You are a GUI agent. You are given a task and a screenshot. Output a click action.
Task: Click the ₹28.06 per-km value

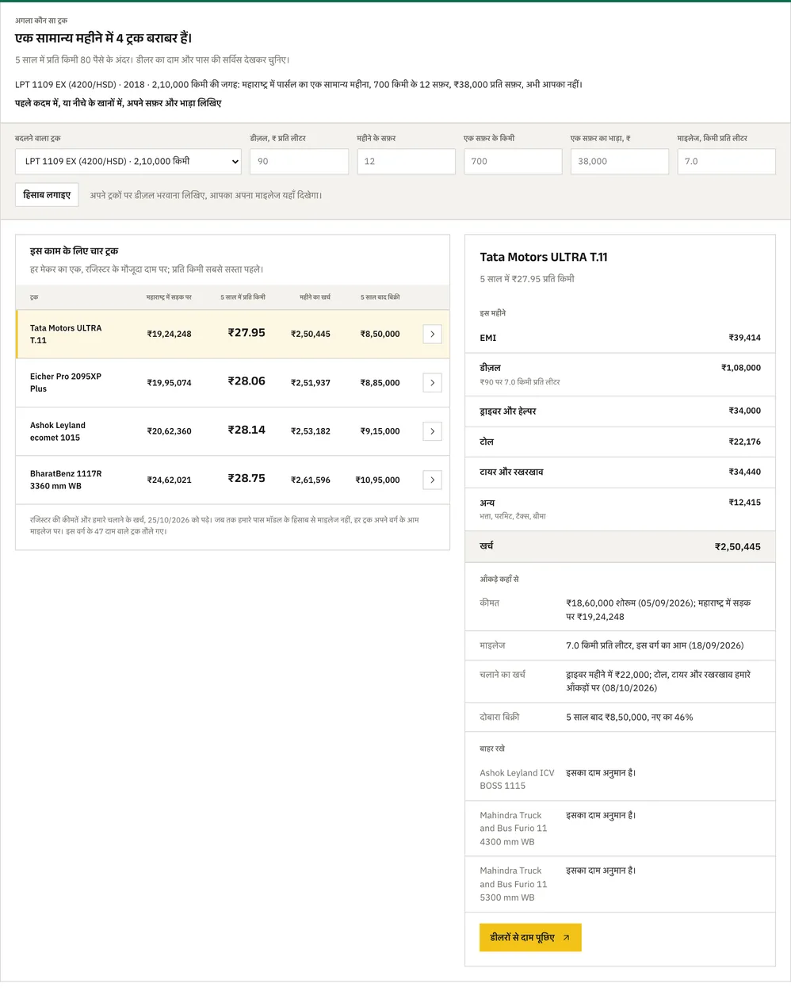tap(246, 381)
